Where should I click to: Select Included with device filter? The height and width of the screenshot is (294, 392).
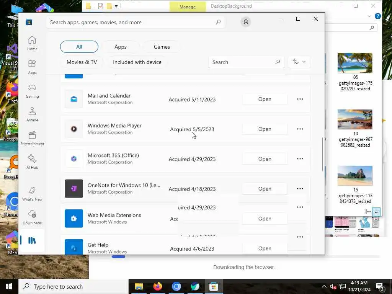[137, 62]
